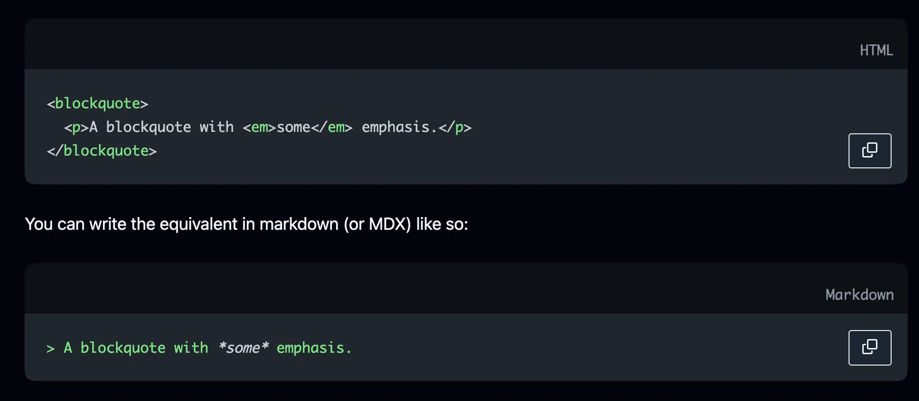Screen dimensions: 919x401
Task: Click the clipboard icon beside the blockquote HTML snippet
Action: (x=869, y=150)
